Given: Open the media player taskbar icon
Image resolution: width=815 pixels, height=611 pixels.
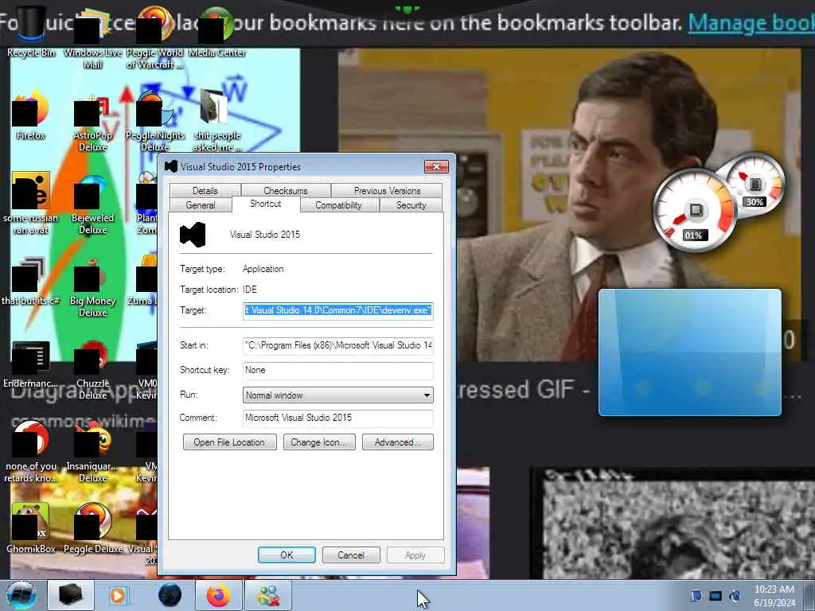Looking at the screenshot, I should [x=118, y=595].
